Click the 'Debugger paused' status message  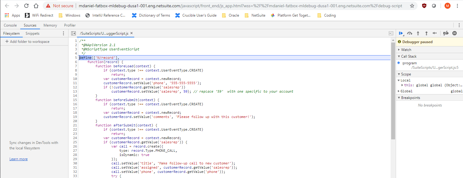(x=417, y=42)
